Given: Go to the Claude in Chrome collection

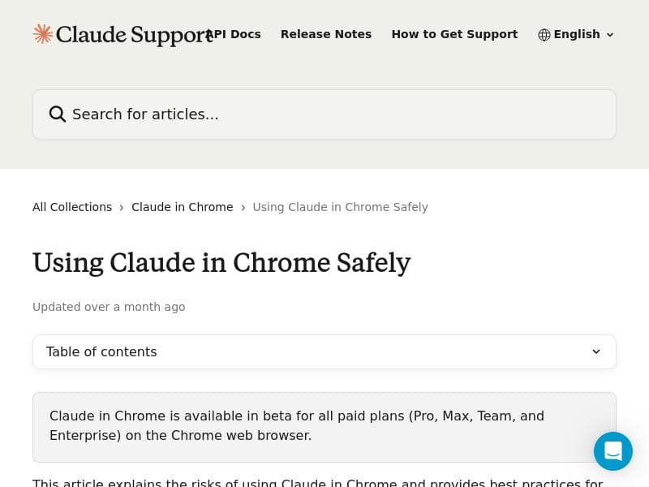Looking at the screenshot, I should click(183, 207).
